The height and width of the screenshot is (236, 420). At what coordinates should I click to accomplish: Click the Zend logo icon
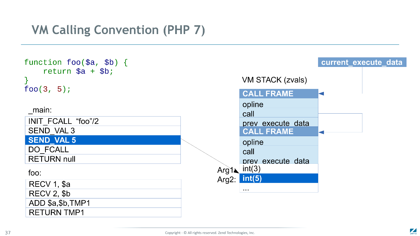[x=413, y=231]
